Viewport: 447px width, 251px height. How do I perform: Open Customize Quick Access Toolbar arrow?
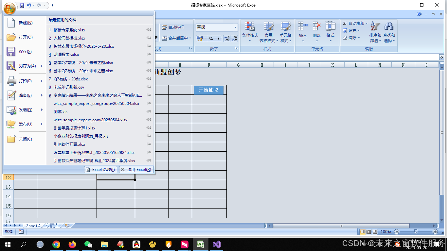click(53, 6)
